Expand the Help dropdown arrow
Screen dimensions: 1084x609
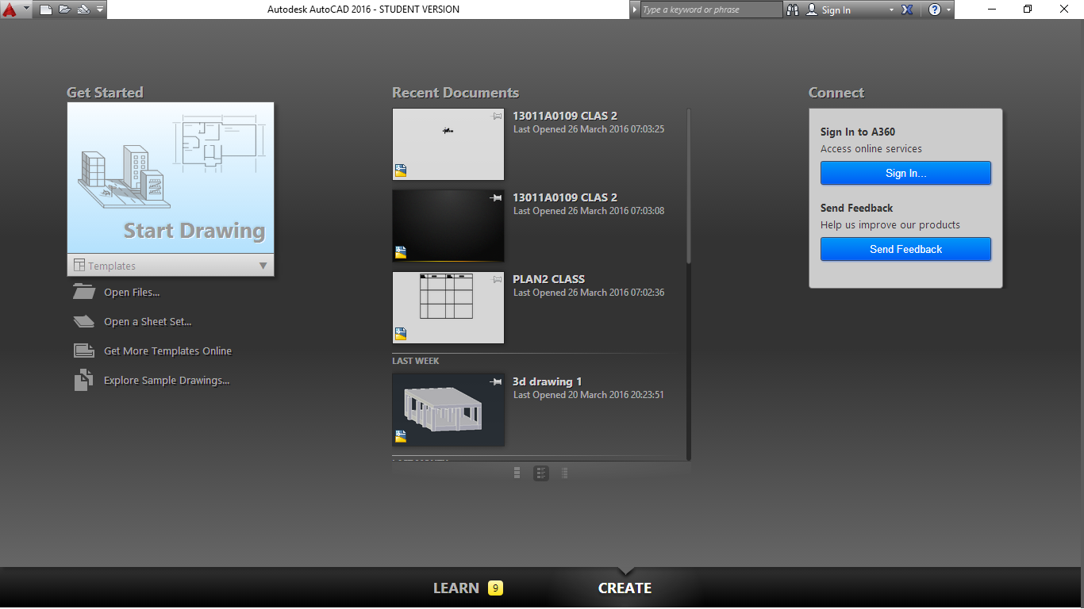pos(948,10)
